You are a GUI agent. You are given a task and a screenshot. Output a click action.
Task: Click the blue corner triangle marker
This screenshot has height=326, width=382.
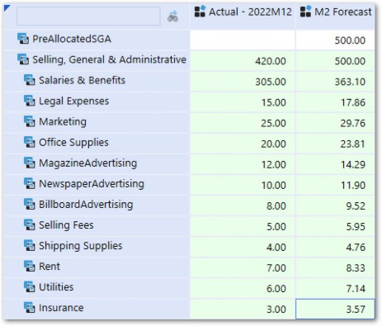pos(7,8)
